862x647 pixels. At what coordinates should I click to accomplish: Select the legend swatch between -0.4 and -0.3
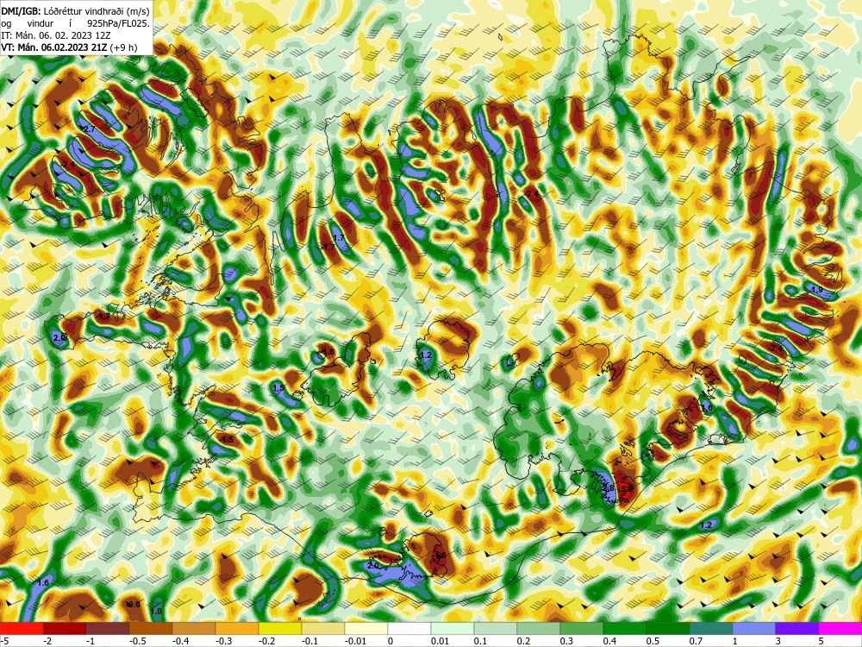point(194,628)
